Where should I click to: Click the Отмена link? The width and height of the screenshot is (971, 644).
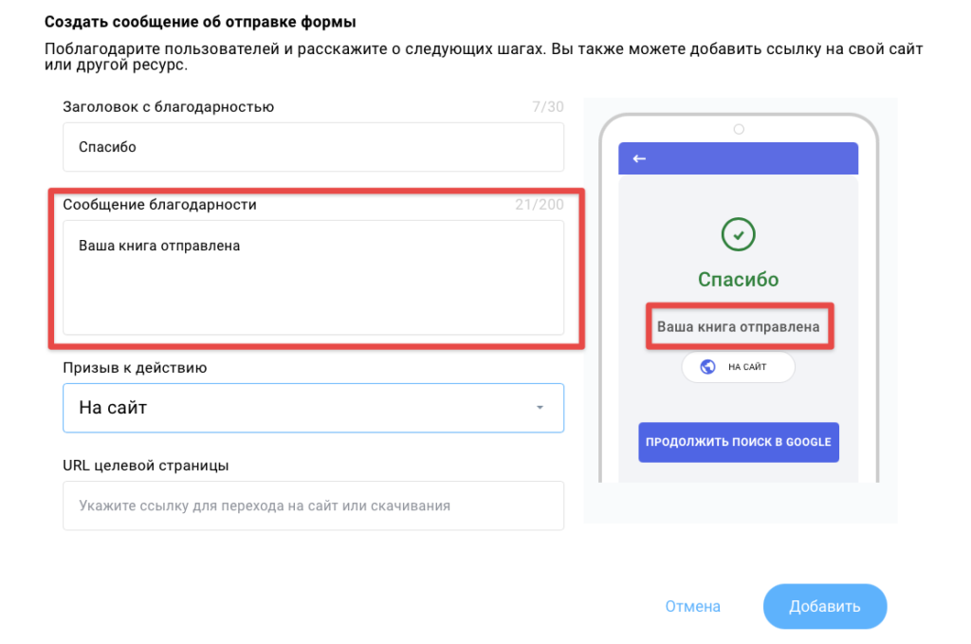pos(693,606)
